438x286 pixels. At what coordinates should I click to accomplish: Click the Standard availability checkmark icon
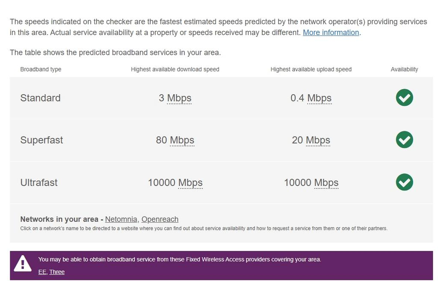tap(404, 98)
